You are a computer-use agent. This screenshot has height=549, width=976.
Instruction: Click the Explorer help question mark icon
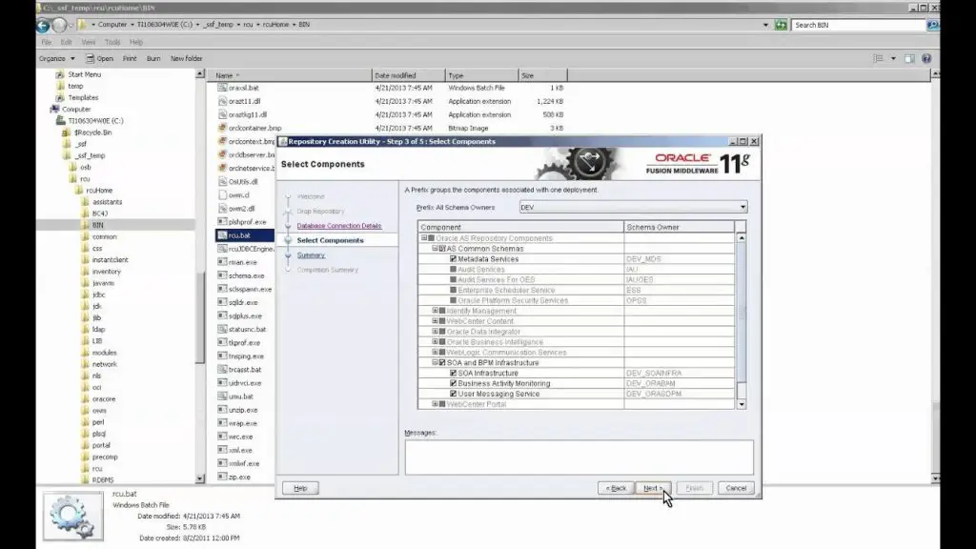tap(926, 58)
